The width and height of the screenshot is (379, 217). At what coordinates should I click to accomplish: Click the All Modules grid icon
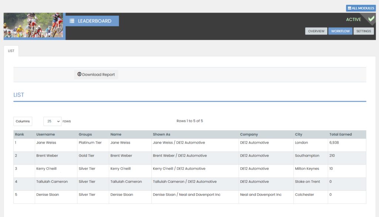[x=349, y=8]
